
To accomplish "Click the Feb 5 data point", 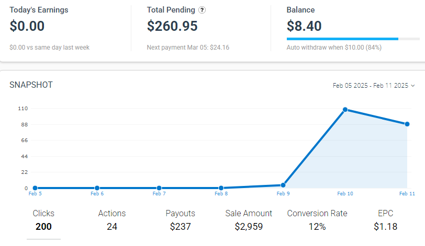I will point(35,188).
